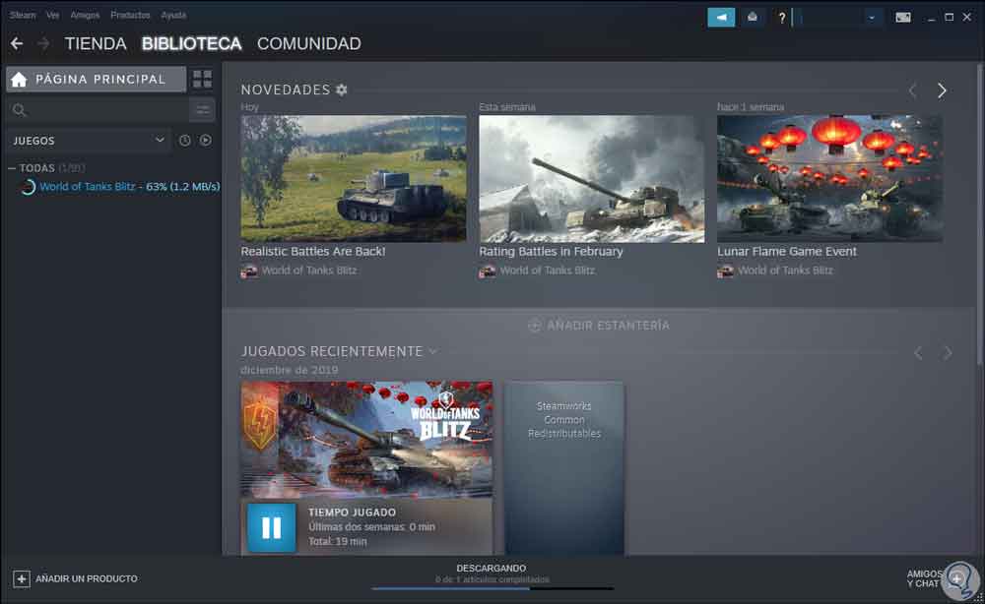
Task: Click Añadir un Producto plus icon
Action: tap(22, 578)
